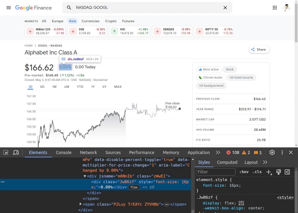Switch to the Console tab
Image resolution: width=298 pixels, height=213 pixels.
63,152
